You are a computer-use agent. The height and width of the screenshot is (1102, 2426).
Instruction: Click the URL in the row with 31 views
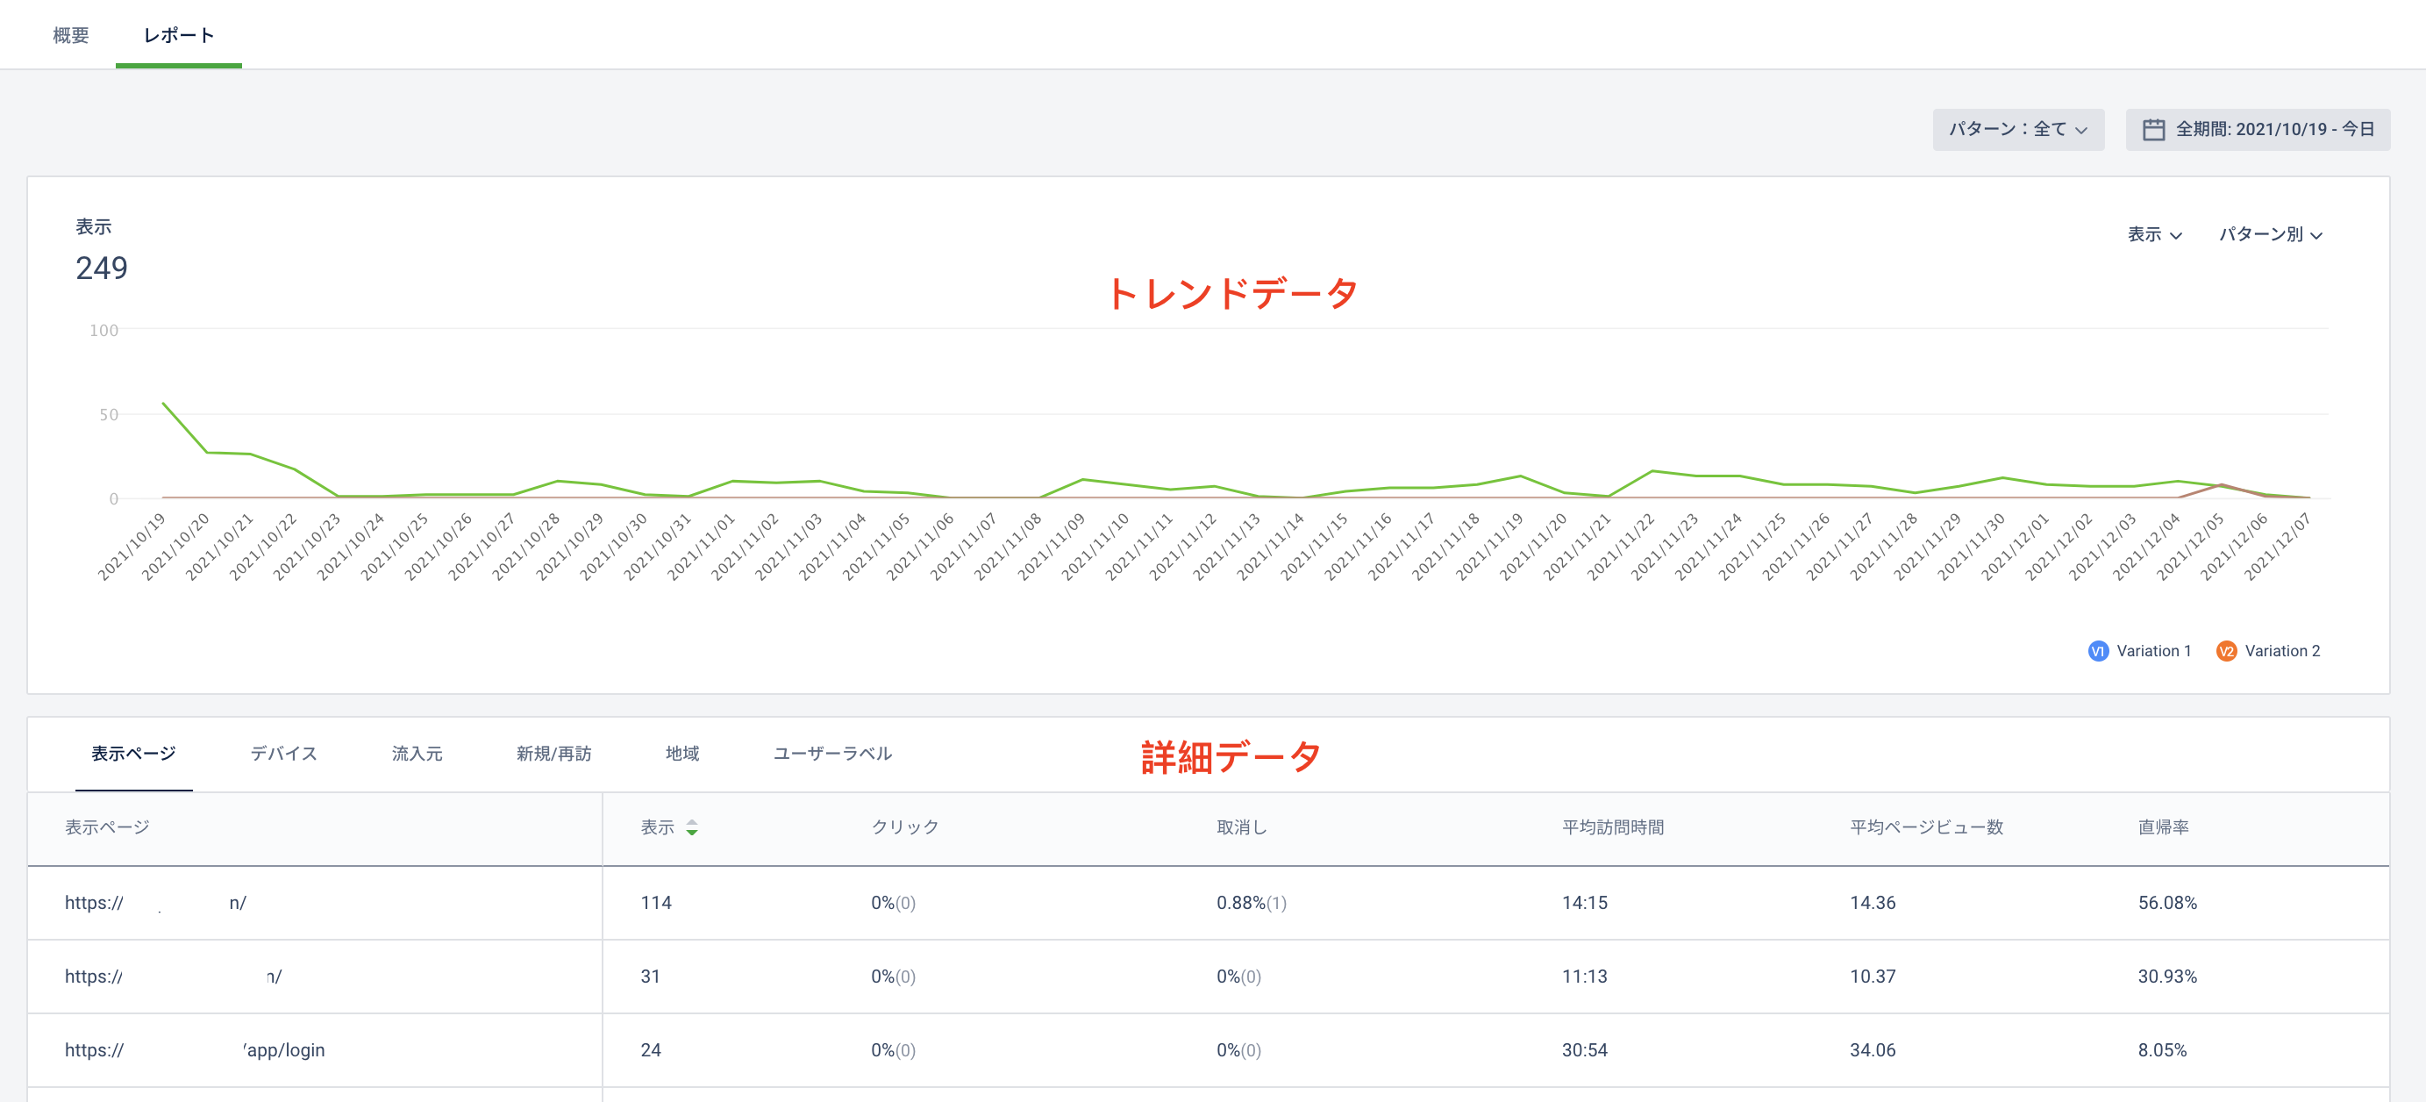[x=174, y=976]
